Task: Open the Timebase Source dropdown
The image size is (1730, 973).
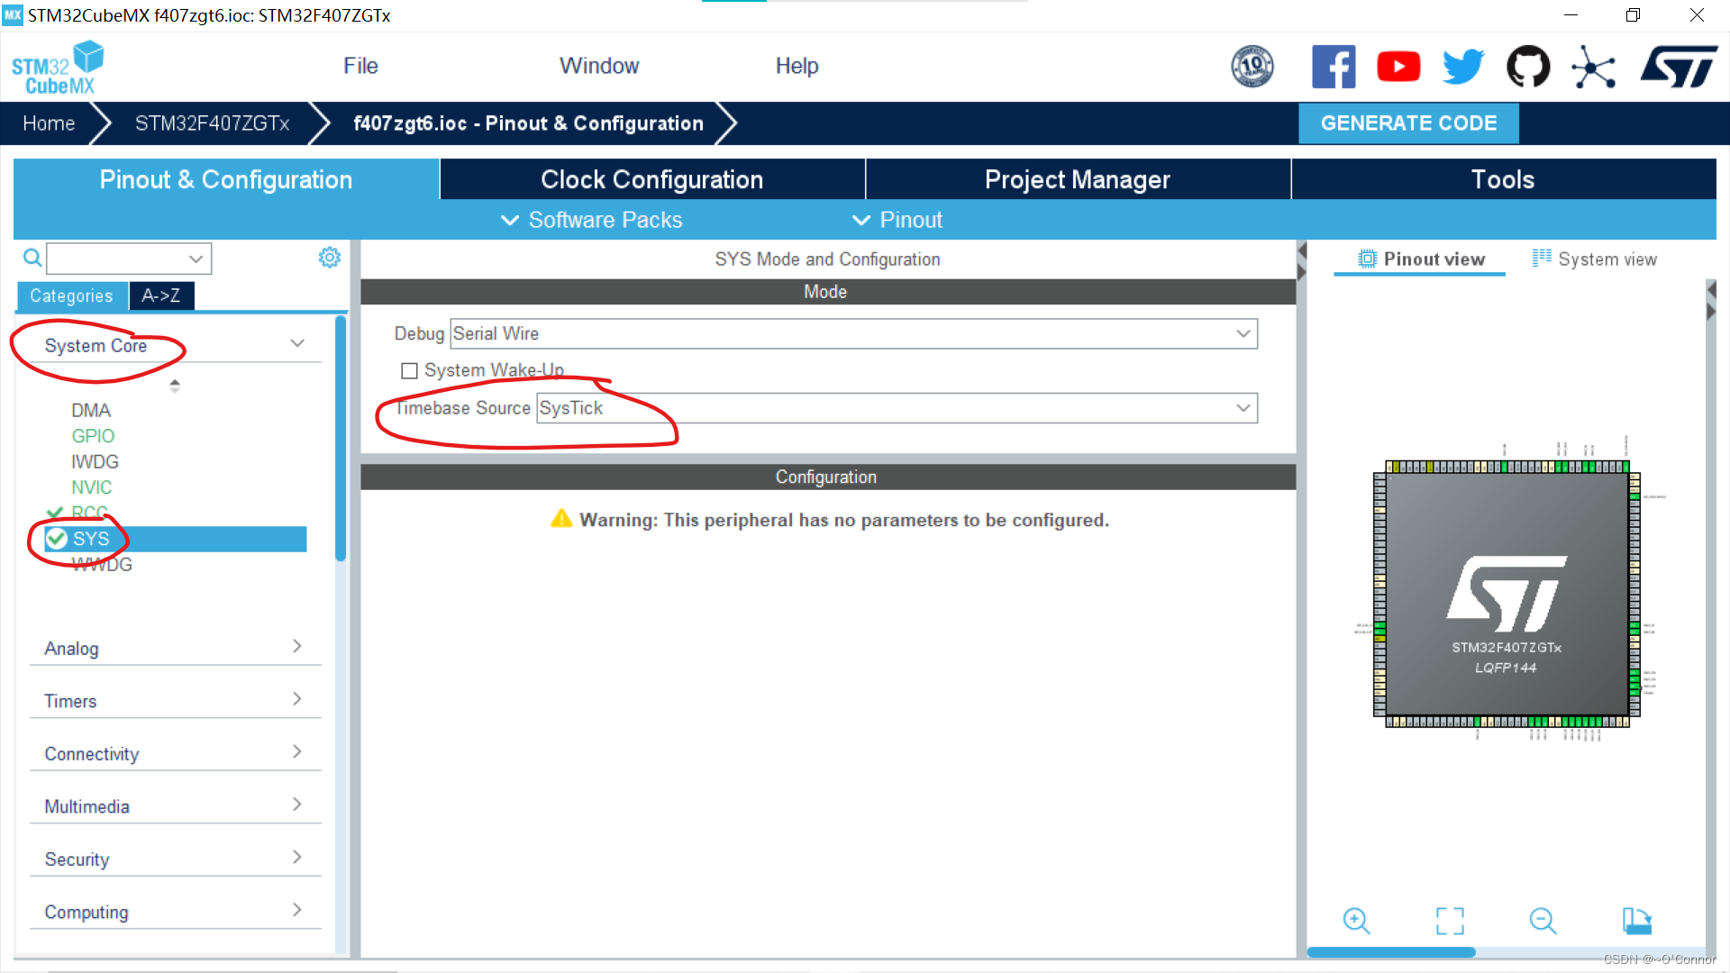Action: (1243, 408)
